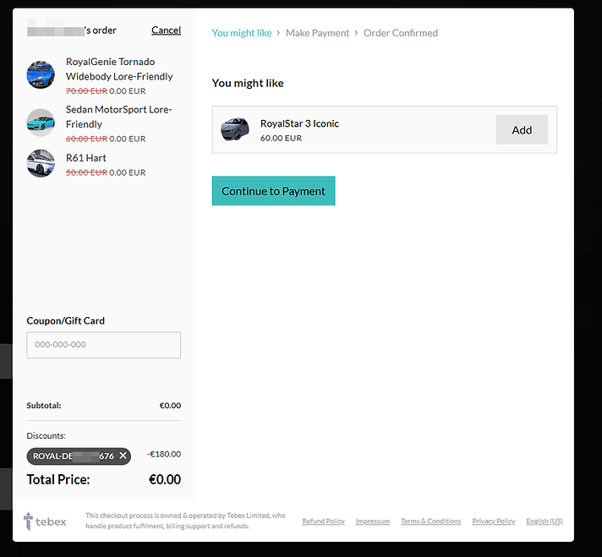This screenshot has width=602, height=557.
Task: Click the struck-through 50.00 EUR price
Action: tap(87, 172)
